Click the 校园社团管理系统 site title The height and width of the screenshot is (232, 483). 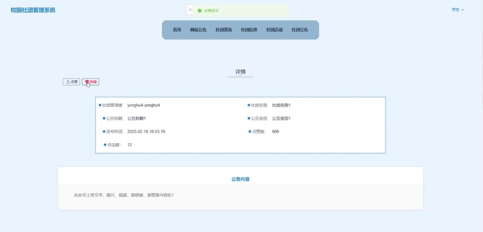(33, 10)
